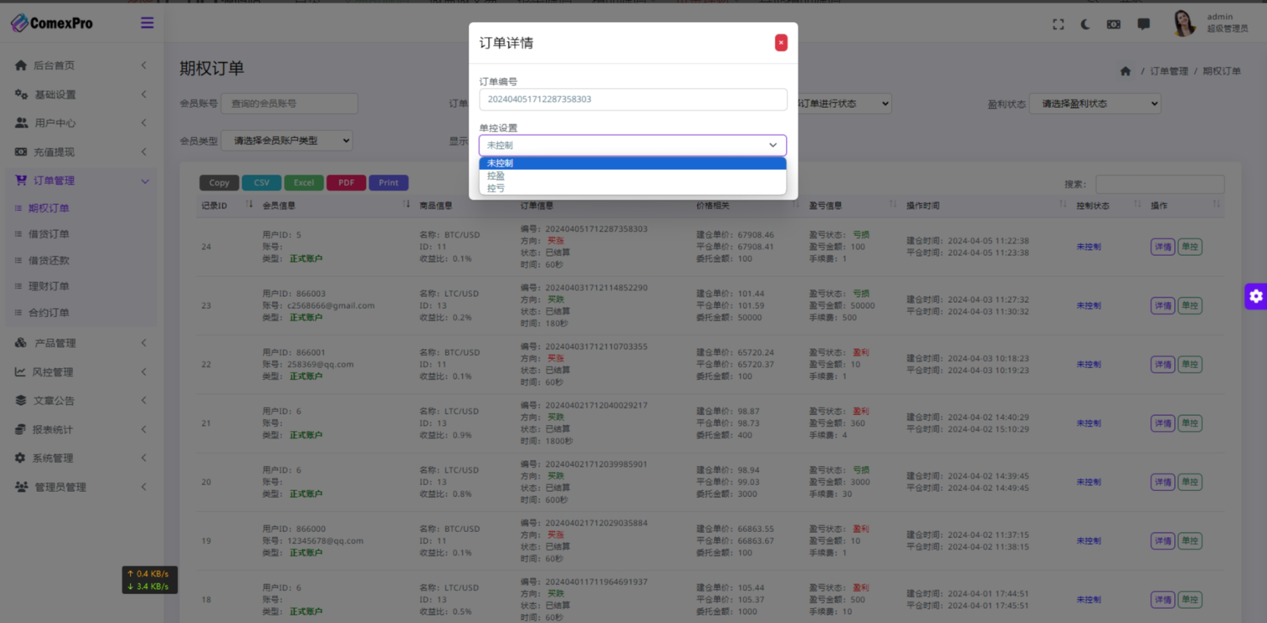Open the 请选择会员账户类型 dropdown
Screen dimensions: 1267x623
coord(288,140)
